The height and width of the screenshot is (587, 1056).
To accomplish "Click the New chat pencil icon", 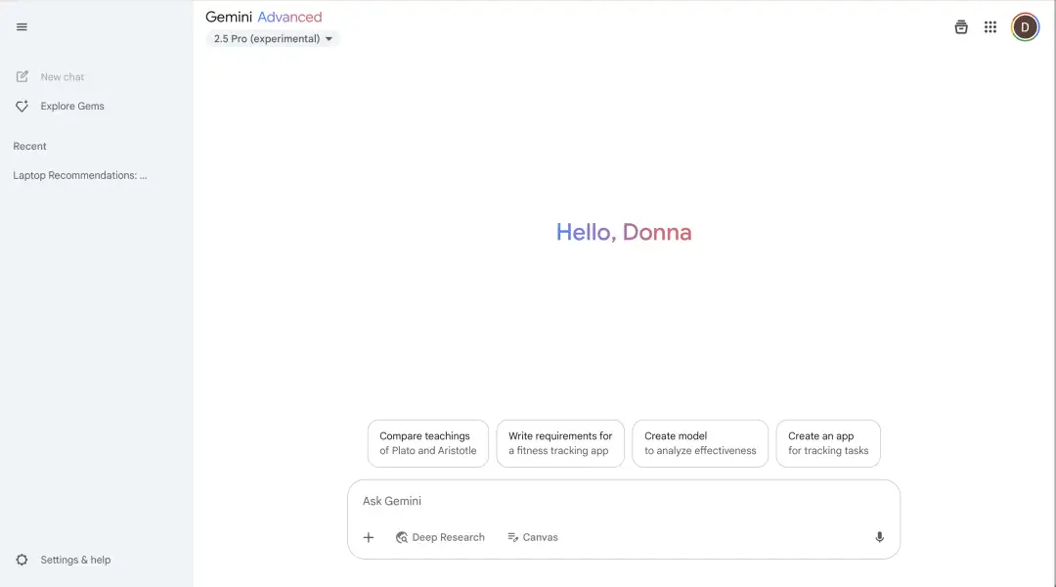I will coord(22,77).
